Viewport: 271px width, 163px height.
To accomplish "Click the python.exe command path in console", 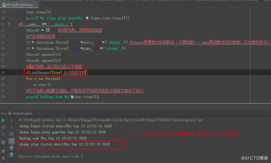I will (x=111, y=120).
